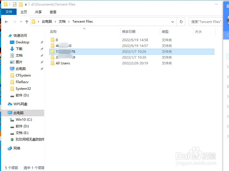Screen dimensions: 229x171
Task: Open 图片 in quick access
Action: (19, 62)
